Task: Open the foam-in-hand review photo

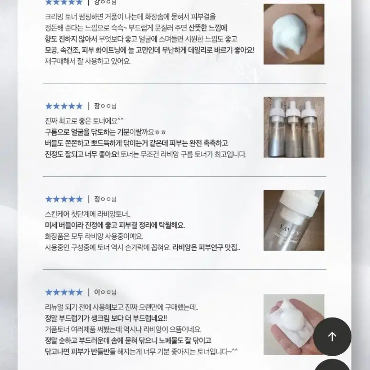Action: pos(294,325)
